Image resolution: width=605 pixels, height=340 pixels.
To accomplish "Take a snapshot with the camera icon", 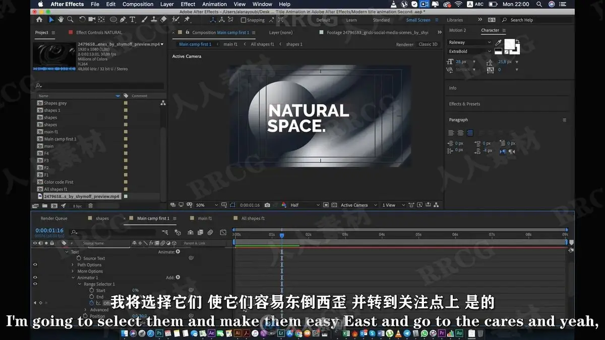I will [x=267, y=205].
